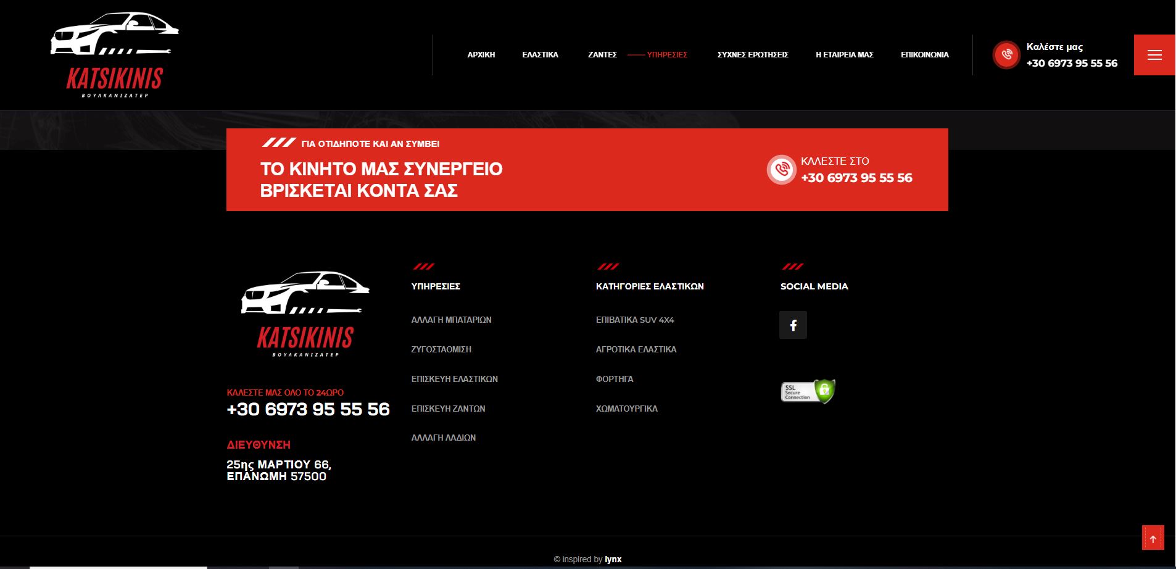Open the ΕΠΙΒΑΤΙΚΑ SUV 4X4 category link
This screenshot has width=1176, height=569.
click(x=635, y=320)
